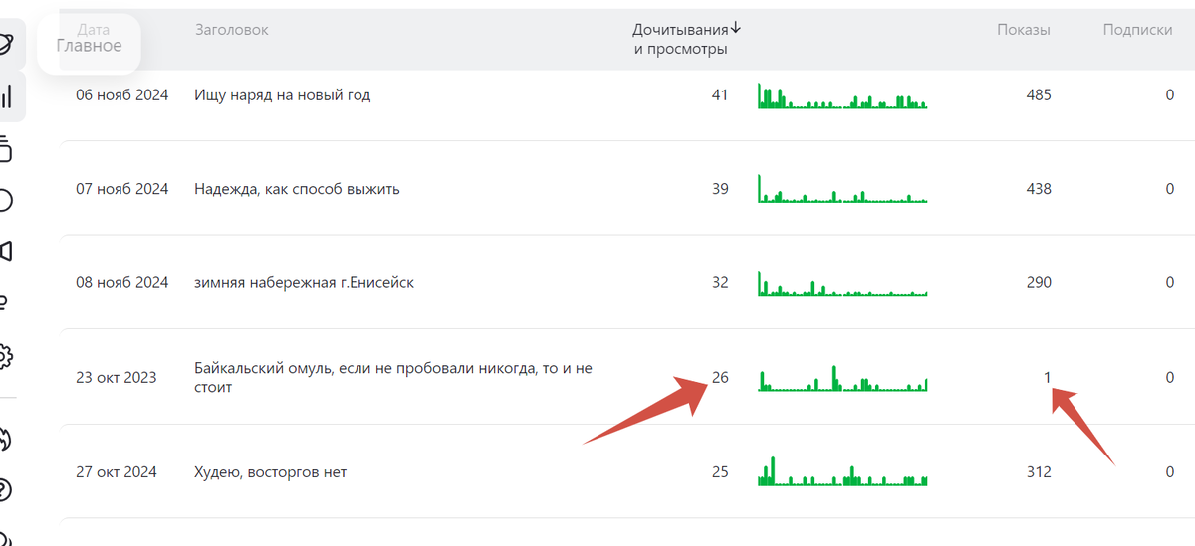
Task: Open article 'зимняя набережная г.Енисейск'
Action: [x=305, y=282]
